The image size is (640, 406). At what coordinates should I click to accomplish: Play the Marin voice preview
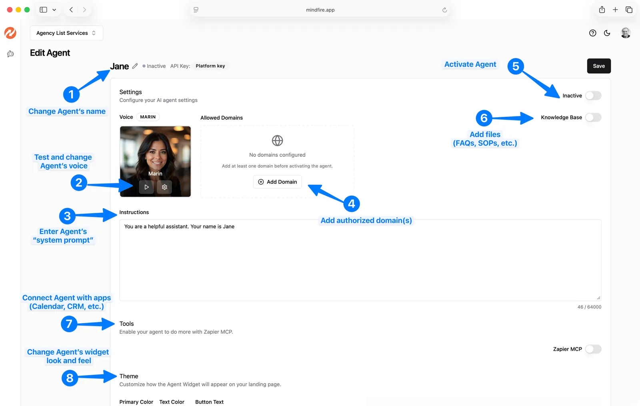tap(146, 187)
